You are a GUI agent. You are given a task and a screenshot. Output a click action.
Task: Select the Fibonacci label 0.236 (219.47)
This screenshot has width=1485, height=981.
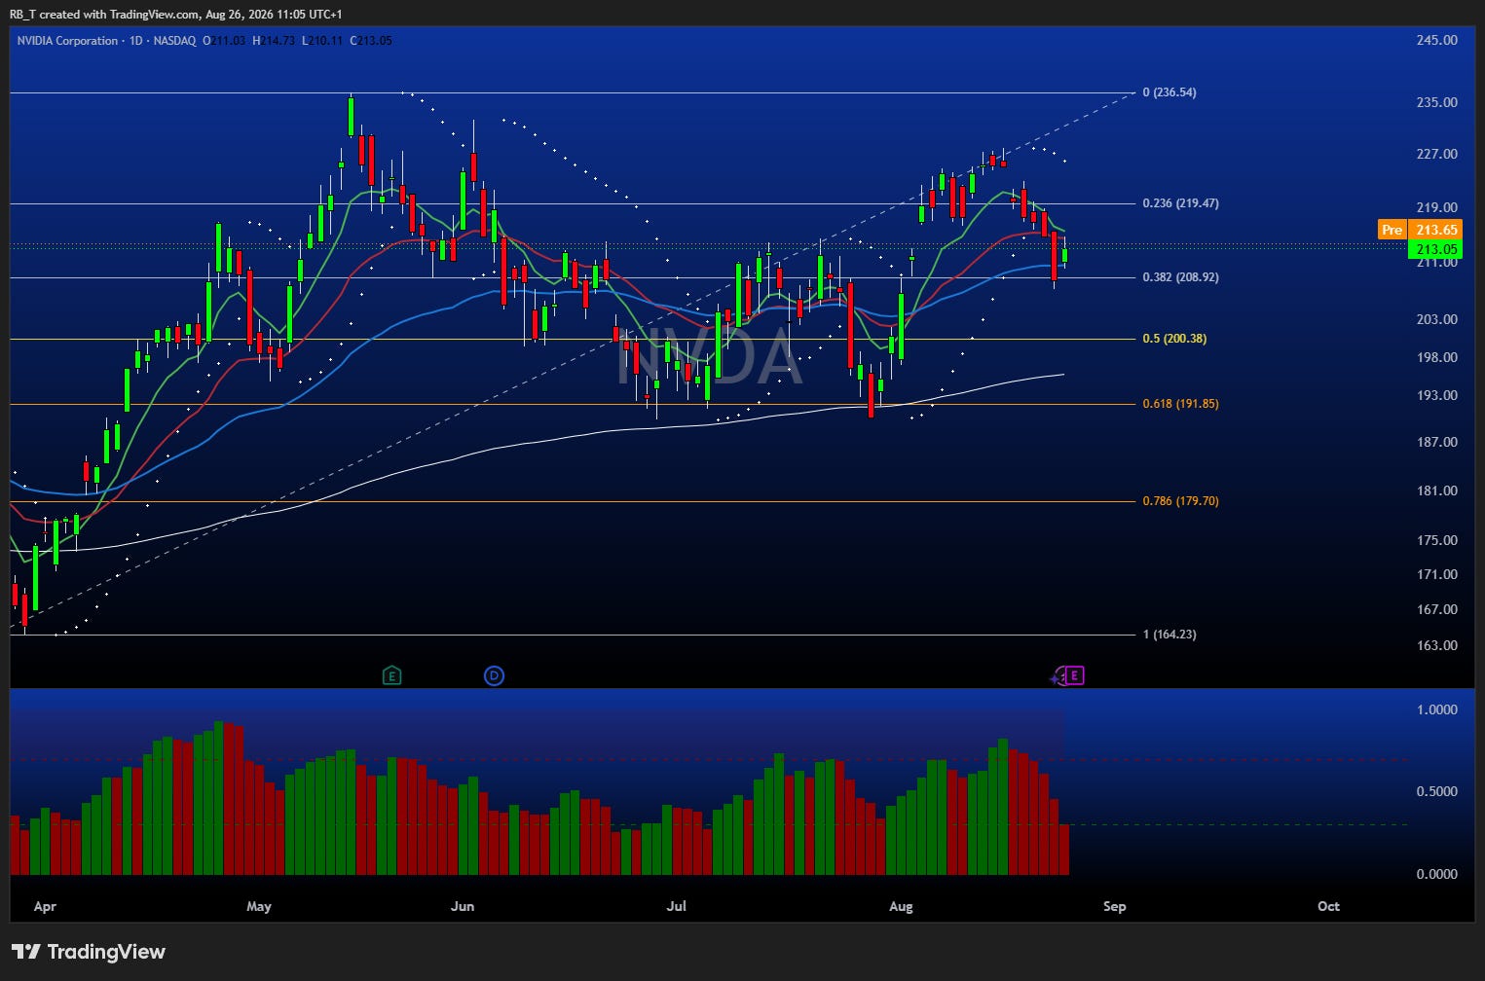(1180, 203)
